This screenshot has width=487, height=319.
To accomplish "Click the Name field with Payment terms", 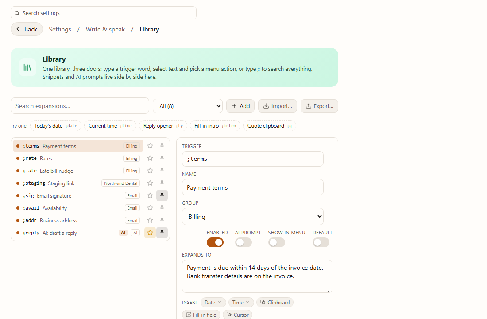I will point(252,187).
